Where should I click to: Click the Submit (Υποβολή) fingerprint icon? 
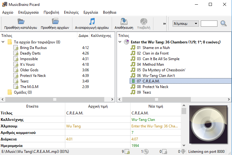pos(144,21)
